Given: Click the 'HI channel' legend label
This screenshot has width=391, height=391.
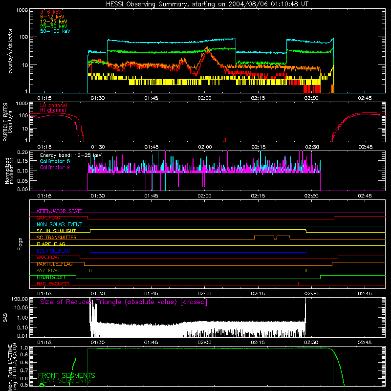Looking at the screenshot, I should [53, 110].
